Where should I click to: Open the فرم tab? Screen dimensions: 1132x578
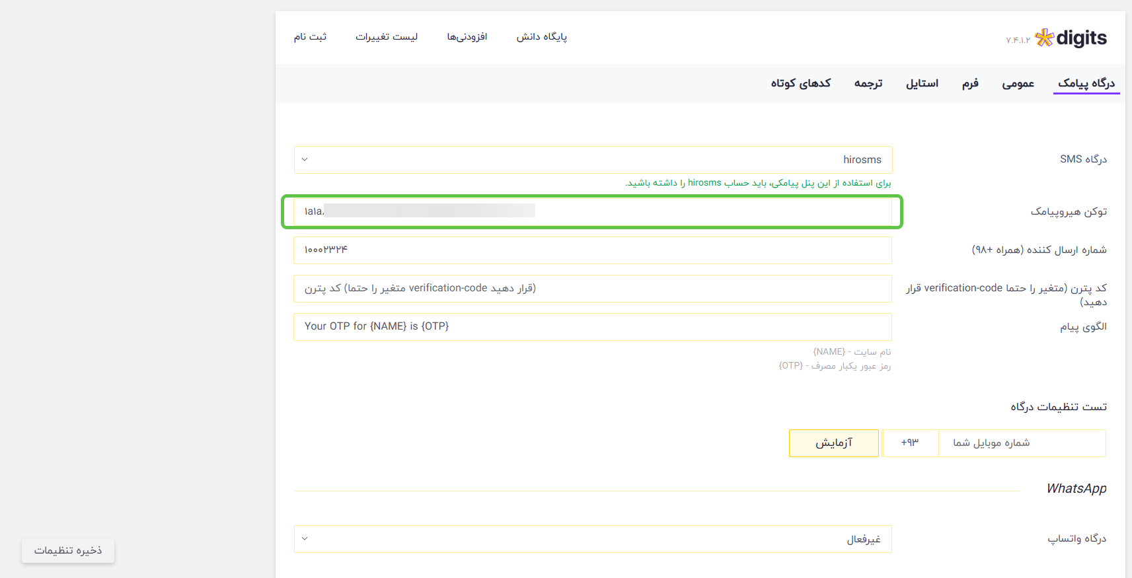[x=970, y=83]
